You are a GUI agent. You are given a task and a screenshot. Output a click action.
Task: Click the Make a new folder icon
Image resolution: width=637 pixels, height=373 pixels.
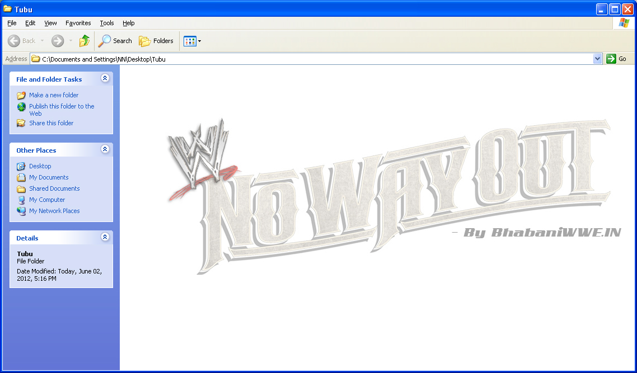click(21, 96)
